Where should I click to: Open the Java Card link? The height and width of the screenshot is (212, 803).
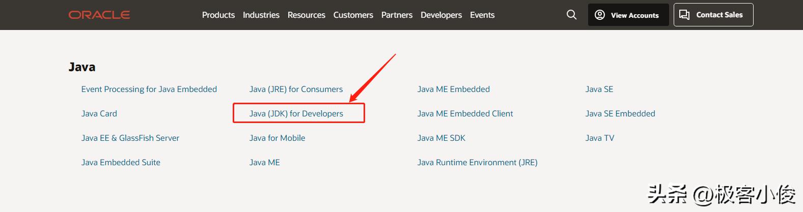pos(99,113)
